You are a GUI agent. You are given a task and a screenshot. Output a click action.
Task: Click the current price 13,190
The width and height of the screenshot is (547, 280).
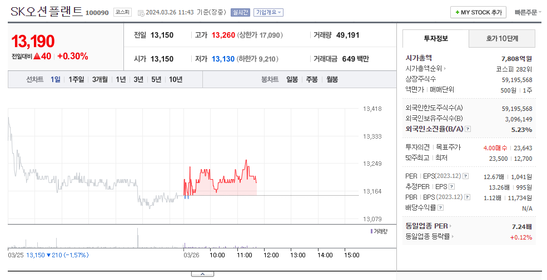33,42
